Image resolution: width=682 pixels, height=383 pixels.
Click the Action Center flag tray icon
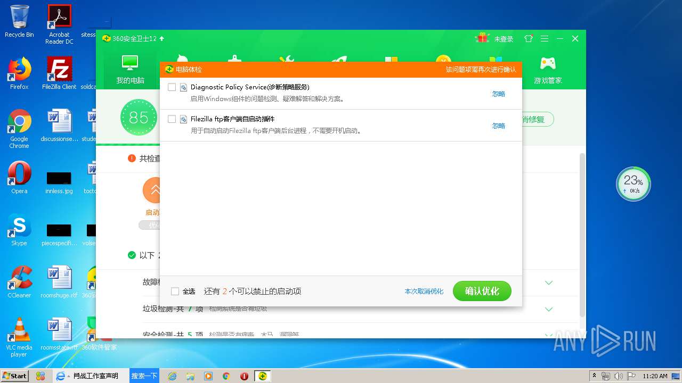point(631,376)
